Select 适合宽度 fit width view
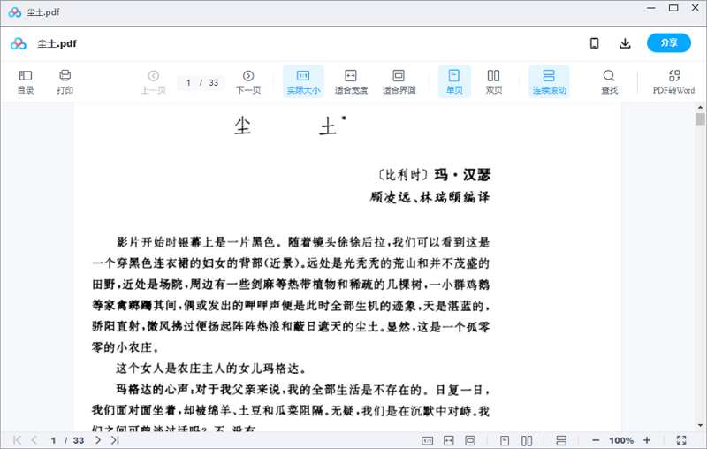The height and width of the screenshot is (449, 707). click(x=351, y=81)
